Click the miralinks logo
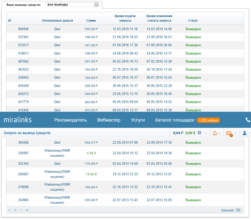Viewport: 251px width, 219px height. tap(18, 120)
